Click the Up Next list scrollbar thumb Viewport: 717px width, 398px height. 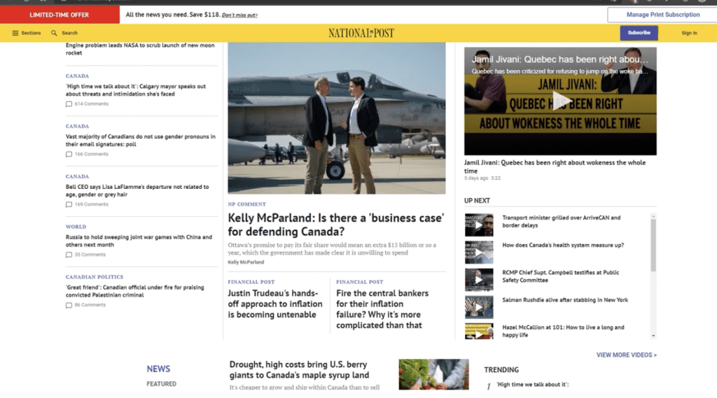[x=653, y=246]
